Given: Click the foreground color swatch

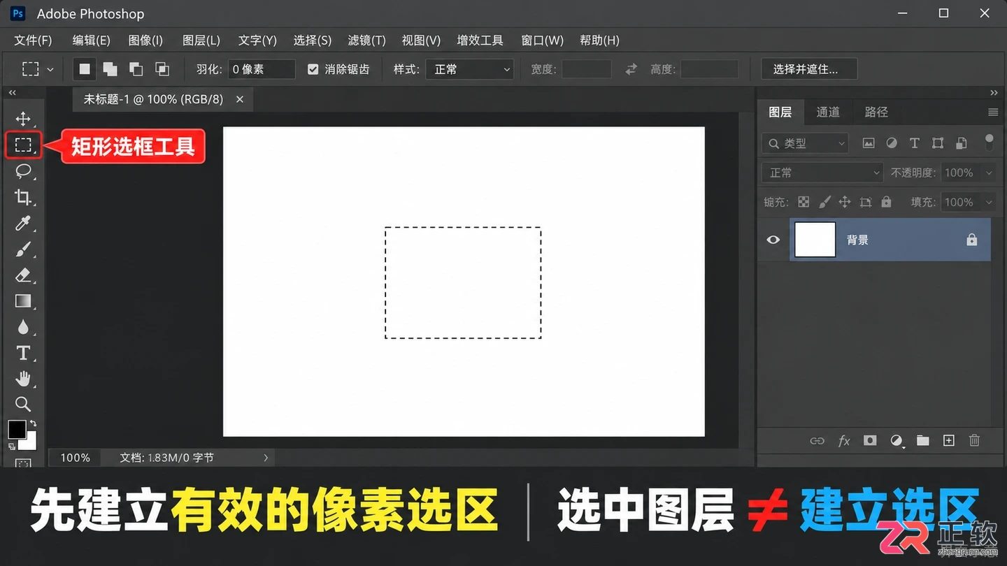Looking at the screenshot, I should 17,429.
